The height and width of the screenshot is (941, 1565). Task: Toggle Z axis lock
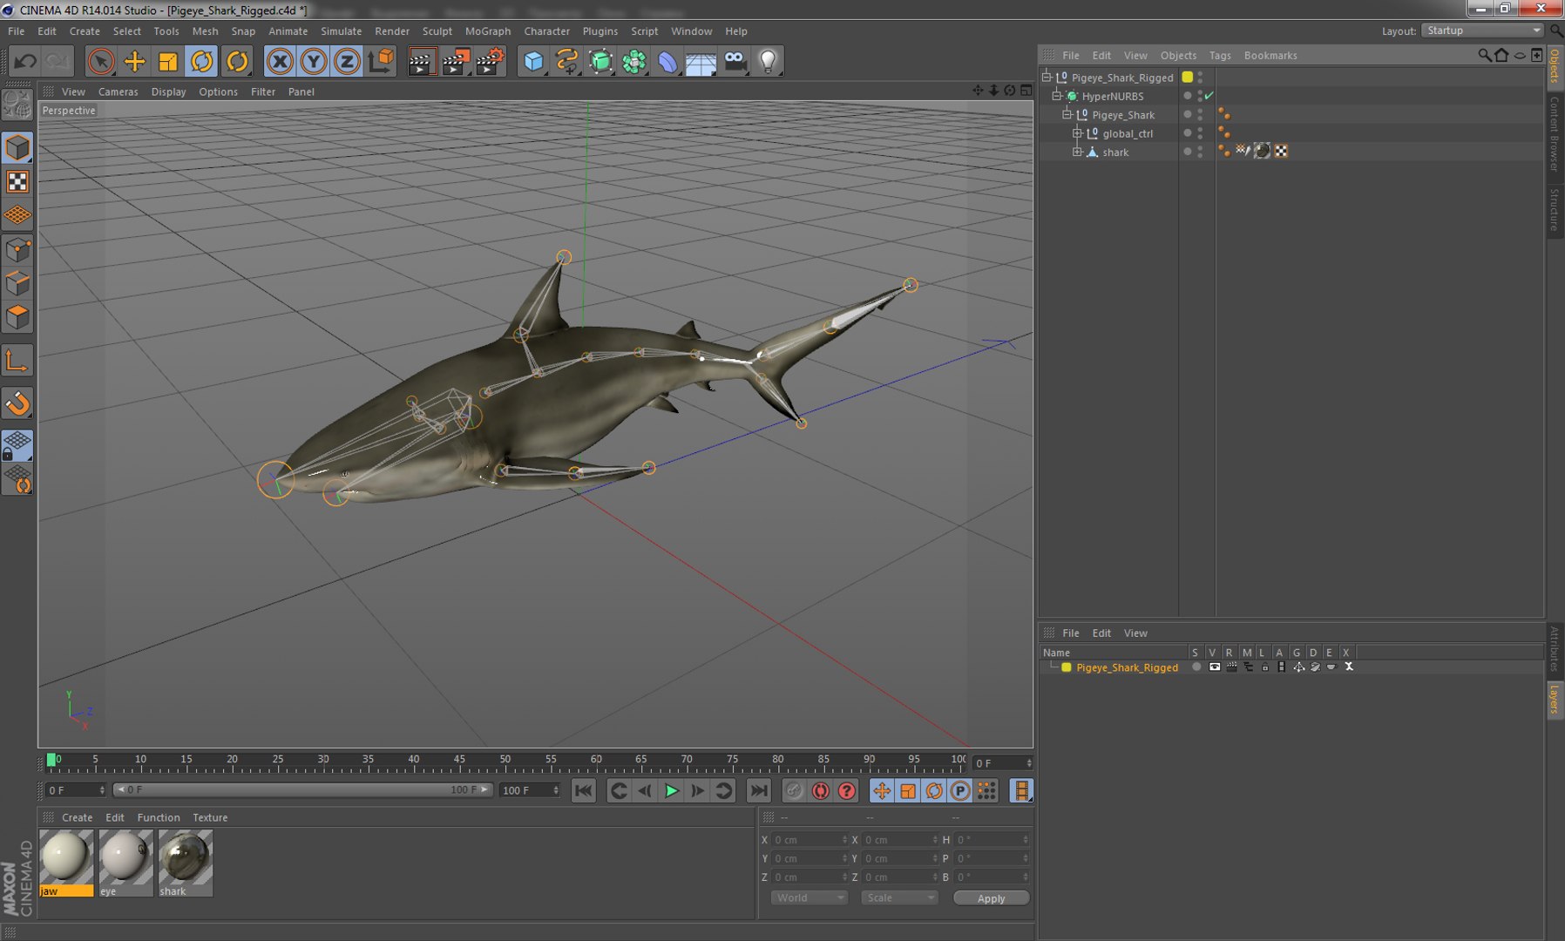click(x=348, y=61)
